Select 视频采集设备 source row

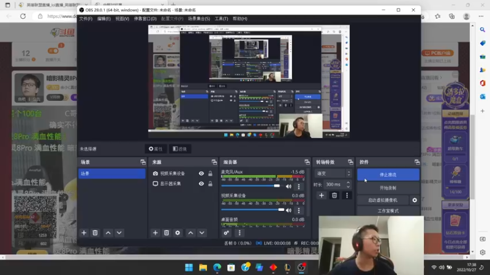[183, 174]
